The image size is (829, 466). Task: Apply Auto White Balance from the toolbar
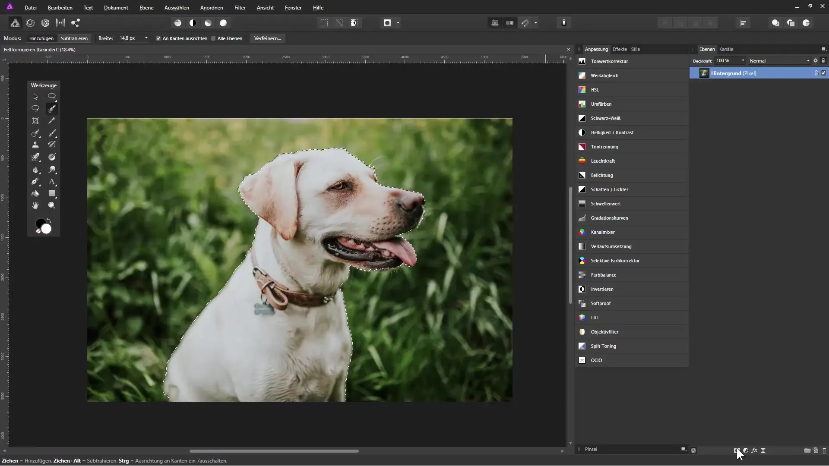[223, 23]
